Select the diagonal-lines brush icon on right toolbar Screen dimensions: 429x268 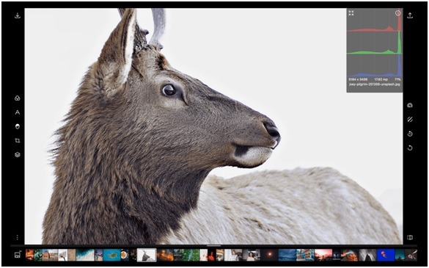coord(410,120)
